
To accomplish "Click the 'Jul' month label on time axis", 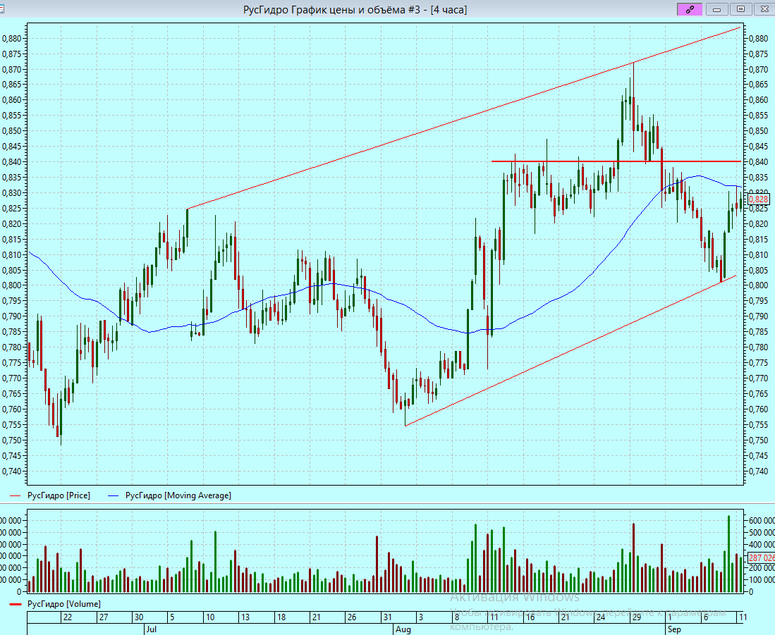I will coord(151,629).
